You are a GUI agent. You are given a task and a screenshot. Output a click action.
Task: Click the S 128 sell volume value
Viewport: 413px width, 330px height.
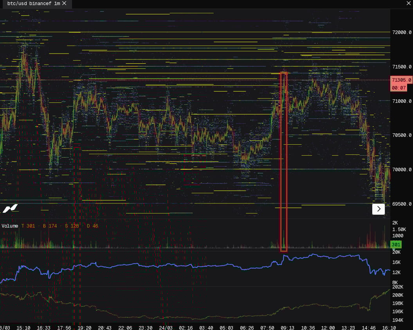click(72, 226)
